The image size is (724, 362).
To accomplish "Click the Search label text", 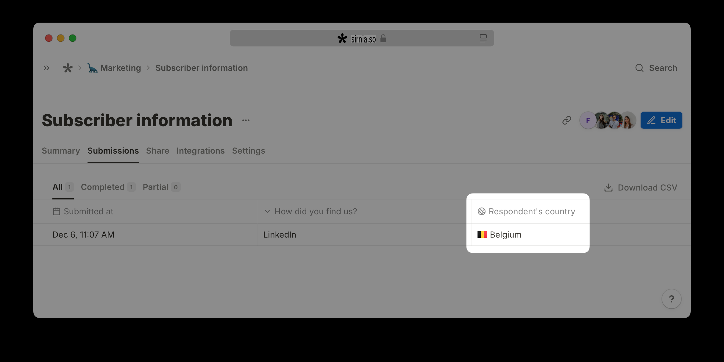I will coord(663,68).
